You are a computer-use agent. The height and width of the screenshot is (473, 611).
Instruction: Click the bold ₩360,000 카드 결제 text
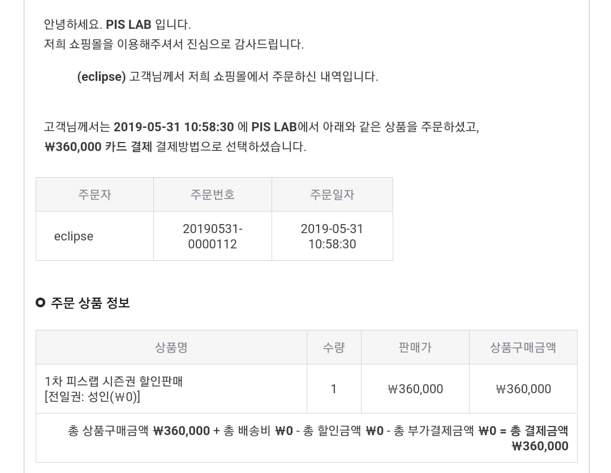98,147
